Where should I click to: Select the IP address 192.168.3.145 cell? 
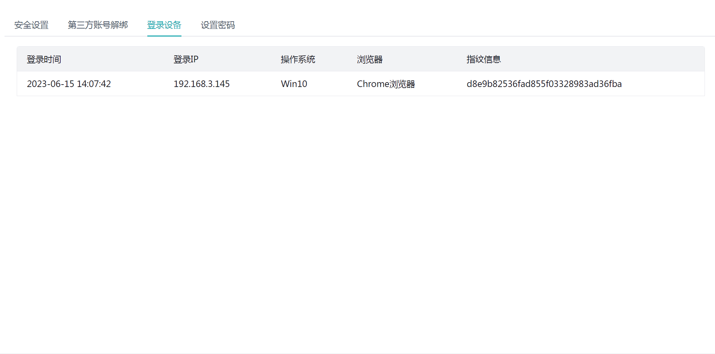coord(201,84)
